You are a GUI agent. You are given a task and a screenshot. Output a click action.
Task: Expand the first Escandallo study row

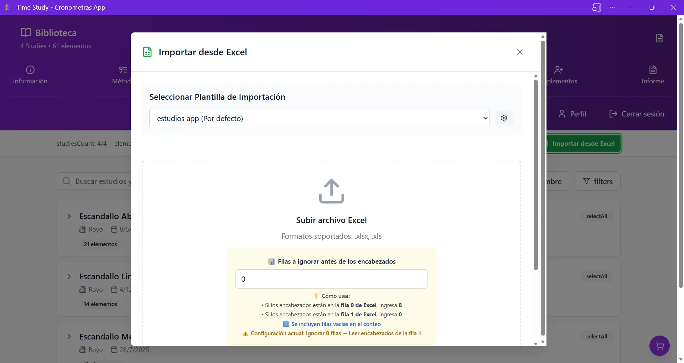(69, 216)
